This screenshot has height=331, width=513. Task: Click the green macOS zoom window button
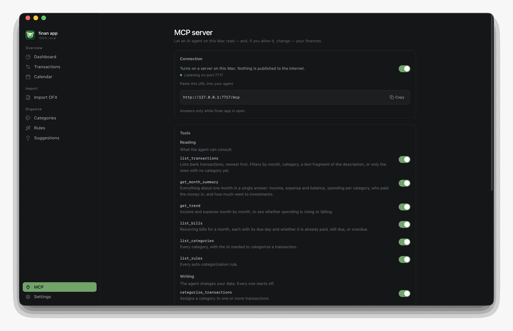44,18
